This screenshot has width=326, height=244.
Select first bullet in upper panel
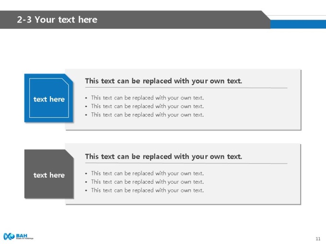click(144, 98)
